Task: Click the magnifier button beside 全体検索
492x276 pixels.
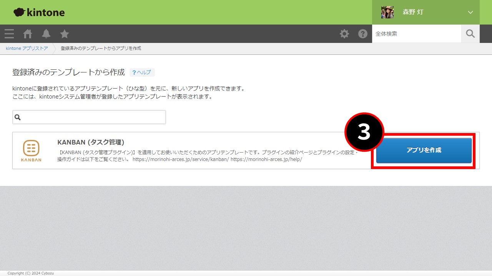Action: [470, 34]
